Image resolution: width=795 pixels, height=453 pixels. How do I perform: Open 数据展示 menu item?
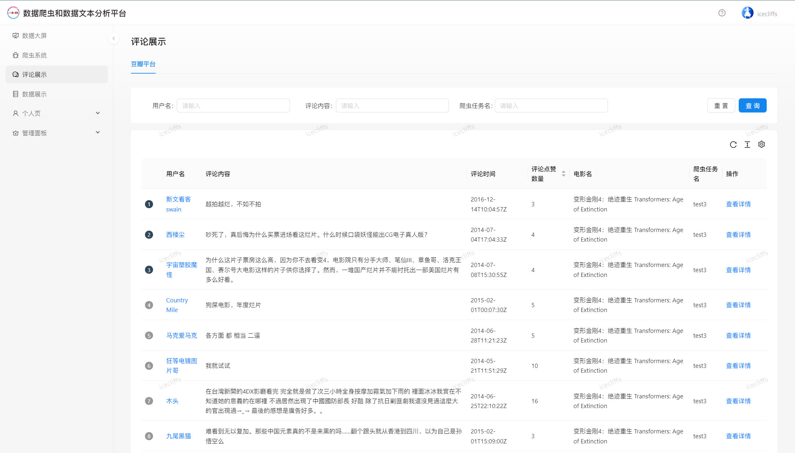point(34,94)
